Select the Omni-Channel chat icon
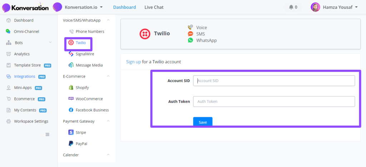This screenshot has width=366, height=167. click(x=9, y=31)
